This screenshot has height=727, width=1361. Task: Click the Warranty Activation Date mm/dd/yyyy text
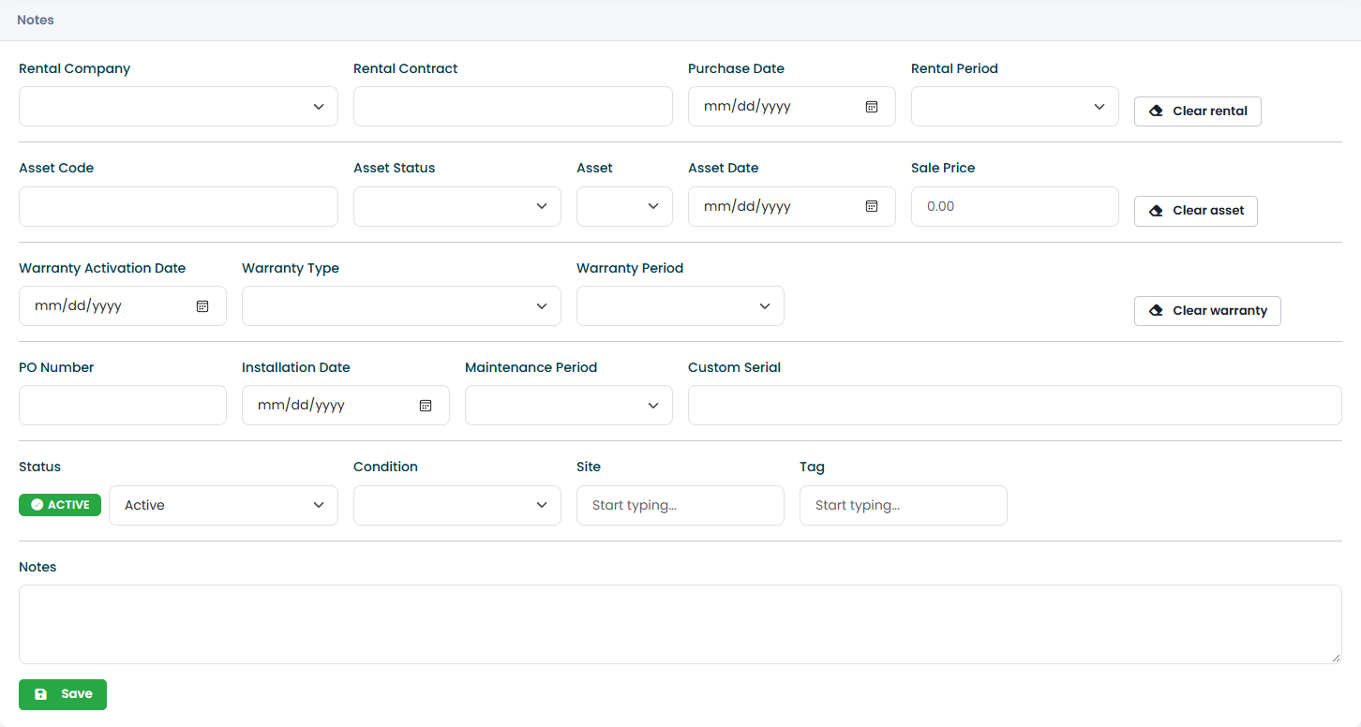tap(79, 306)
